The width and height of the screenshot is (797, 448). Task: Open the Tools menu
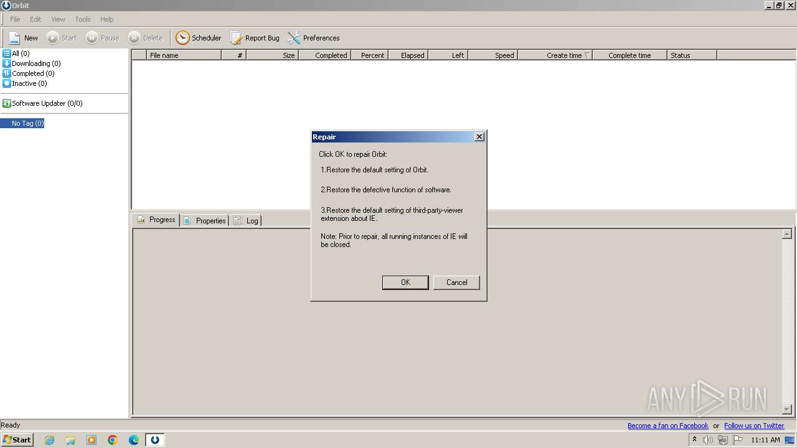83,19
